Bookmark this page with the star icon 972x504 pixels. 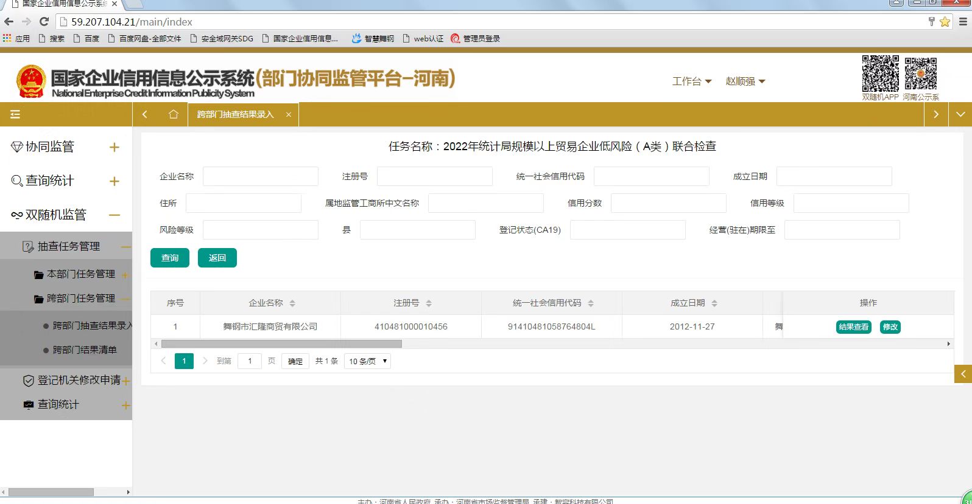pyautogui.click(x=945, y=22)
